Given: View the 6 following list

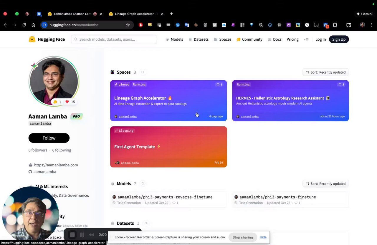Looking at the screenshot, I should [62, 150].
